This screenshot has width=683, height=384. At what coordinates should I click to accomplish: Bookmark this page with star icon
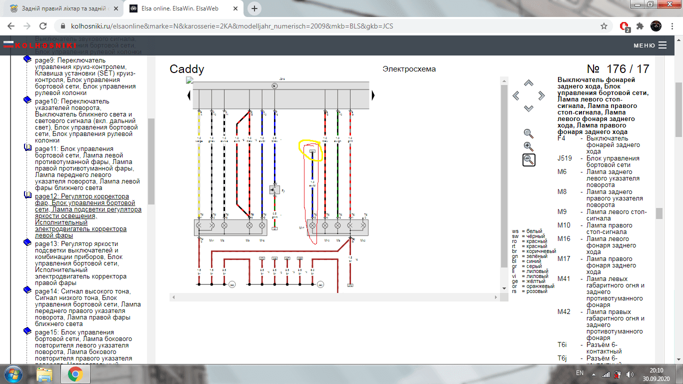604,26
